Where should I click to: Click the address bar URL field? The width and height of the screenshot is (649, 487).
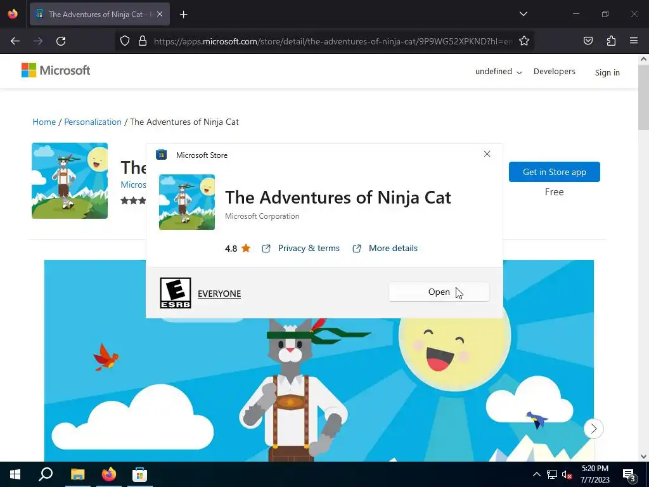(333, 41)
